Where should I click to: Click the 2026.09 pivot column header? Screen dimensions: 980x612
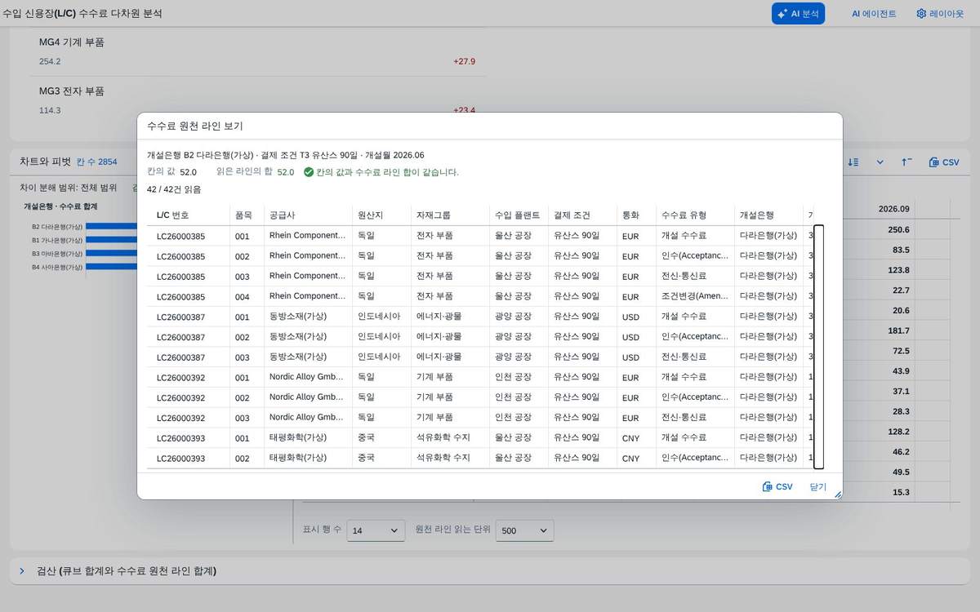pyautogui.click(x=893, y=208)
